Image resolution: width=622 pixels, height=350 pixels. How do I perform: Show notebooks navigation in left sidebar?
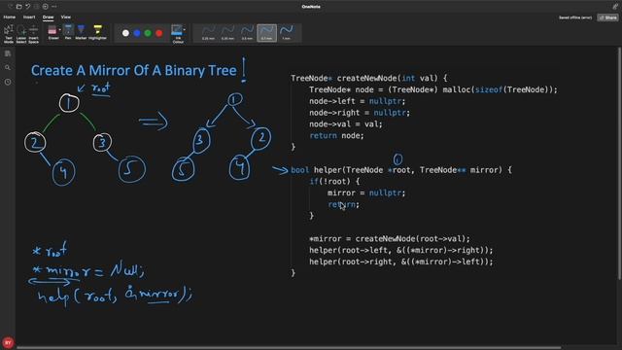pyautogui.click(x=8, y=53)
